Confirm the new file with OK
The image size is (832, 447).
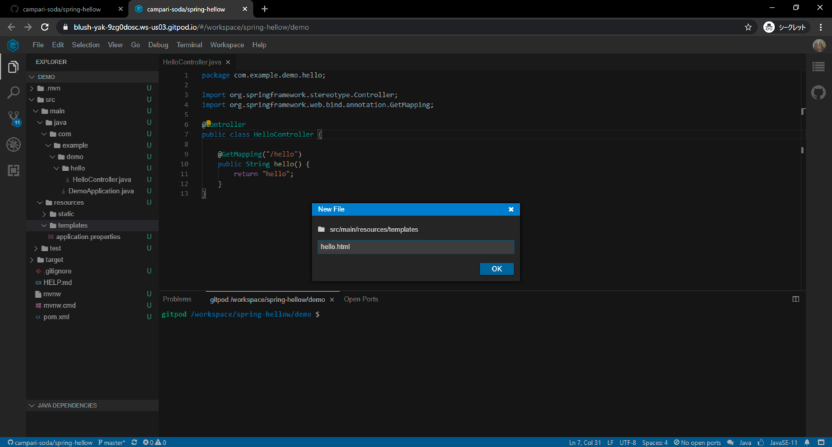click(496, 269)
